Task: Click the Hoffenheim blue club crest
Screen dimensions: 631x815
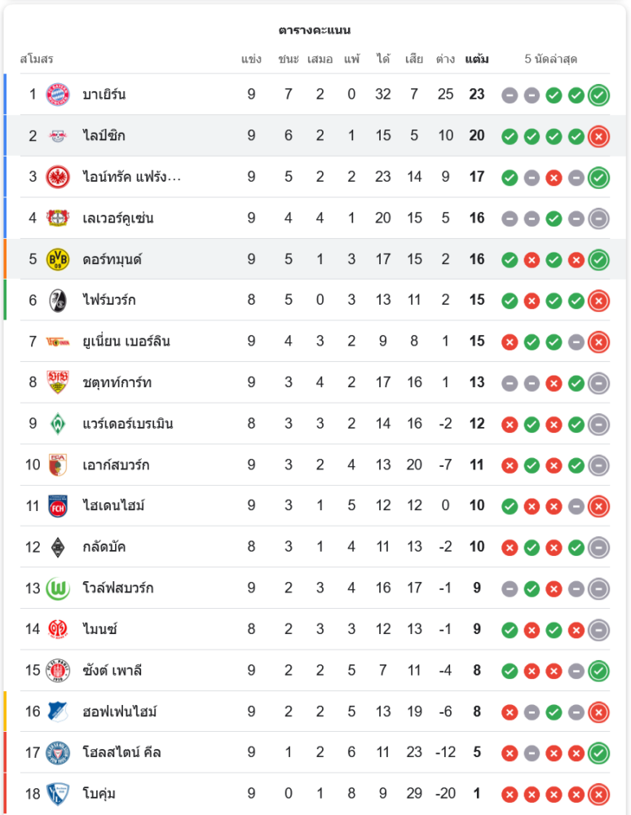Action: click(x=58, y=711)
